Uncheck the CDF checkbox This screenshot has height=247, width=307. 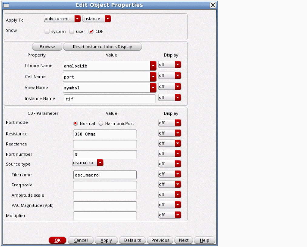(91, 31)
